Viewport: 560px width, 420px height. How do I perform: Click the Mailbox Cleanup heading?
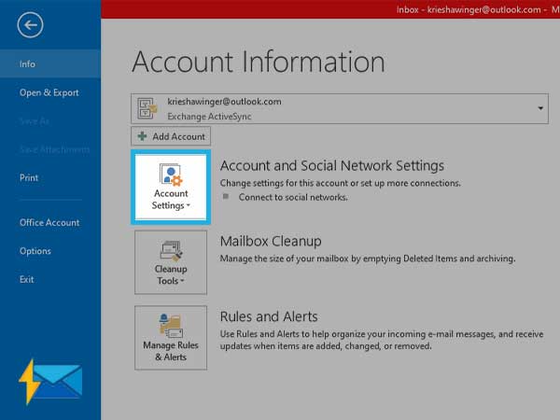tap(271, 241)
